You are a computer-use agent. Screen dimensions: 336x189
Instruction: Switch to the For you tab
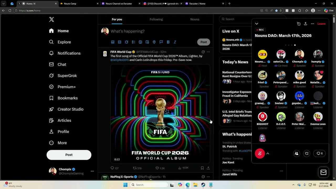[x=117, y=19]
